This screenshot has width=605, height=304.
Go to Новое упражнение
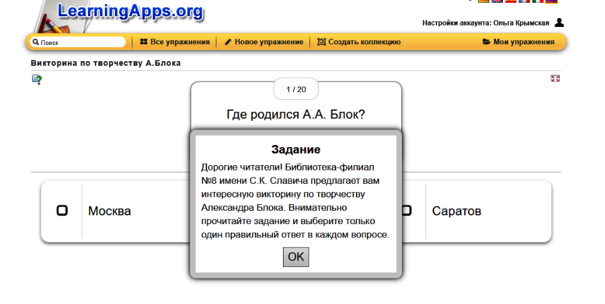(x=264, y=42)
